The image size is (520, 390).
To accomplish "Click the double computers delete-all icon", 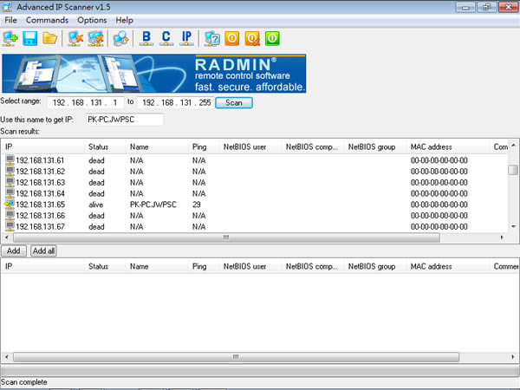I will [96, 38].
